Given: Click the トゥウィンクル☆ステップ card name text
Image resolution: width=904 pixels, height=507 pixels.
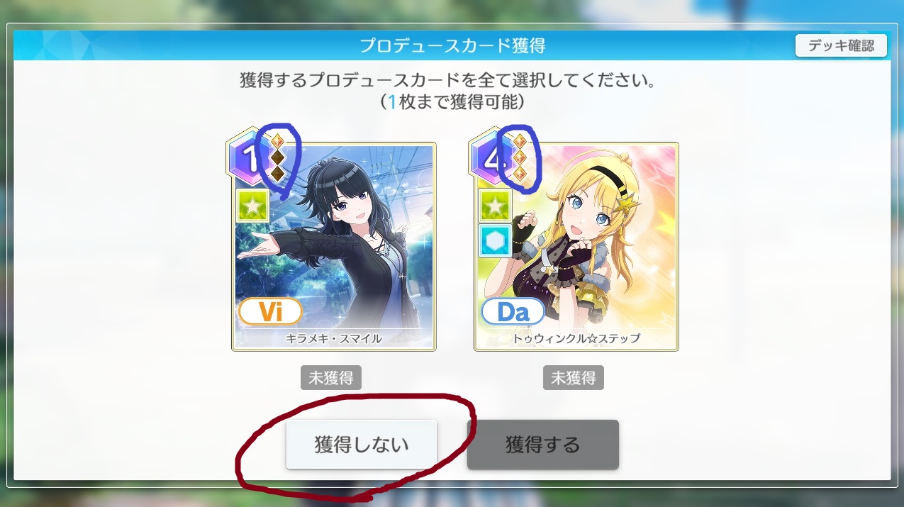Looking at the screenshot, I should coord(576,338).
